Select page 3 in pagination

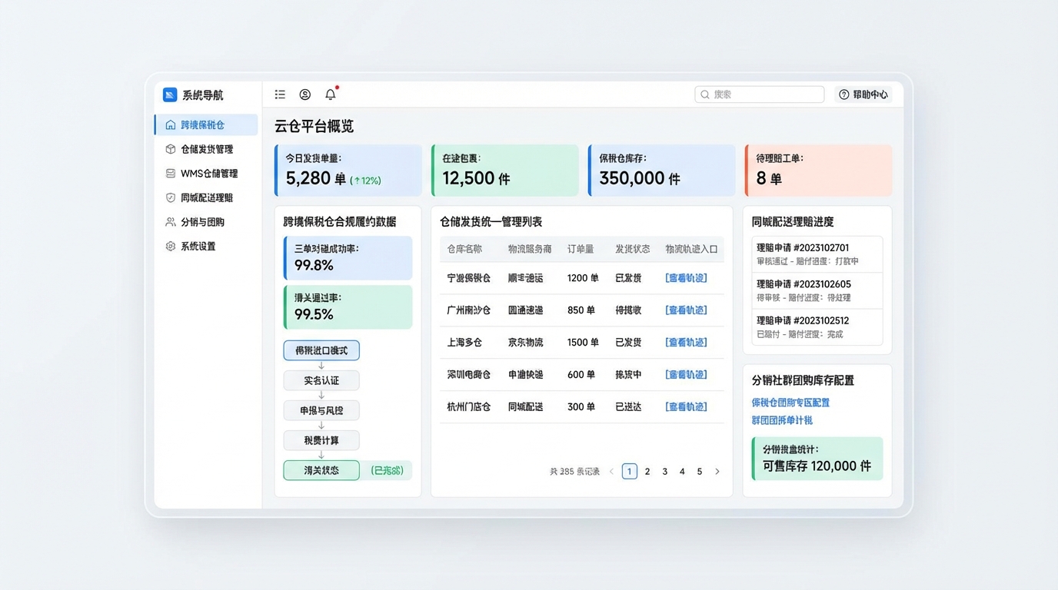coord(665,472)
